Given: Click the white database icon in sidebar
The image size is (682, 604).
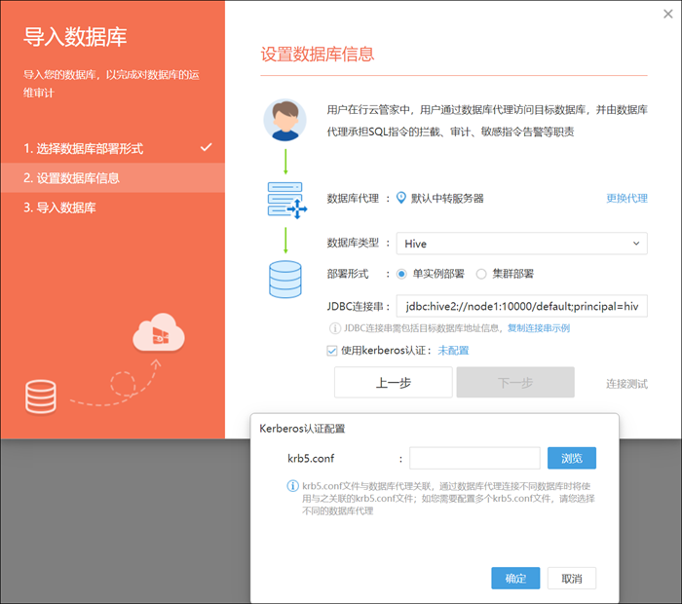Looking at the screenshot, I should (x=41, y=395).
